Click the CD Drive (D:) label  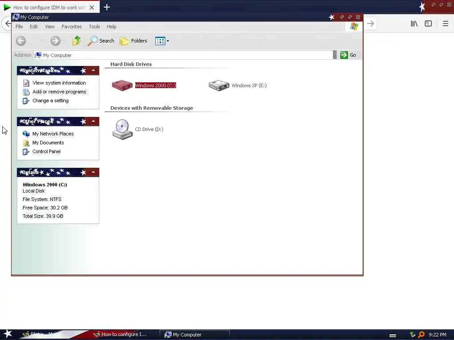(149, 129)
